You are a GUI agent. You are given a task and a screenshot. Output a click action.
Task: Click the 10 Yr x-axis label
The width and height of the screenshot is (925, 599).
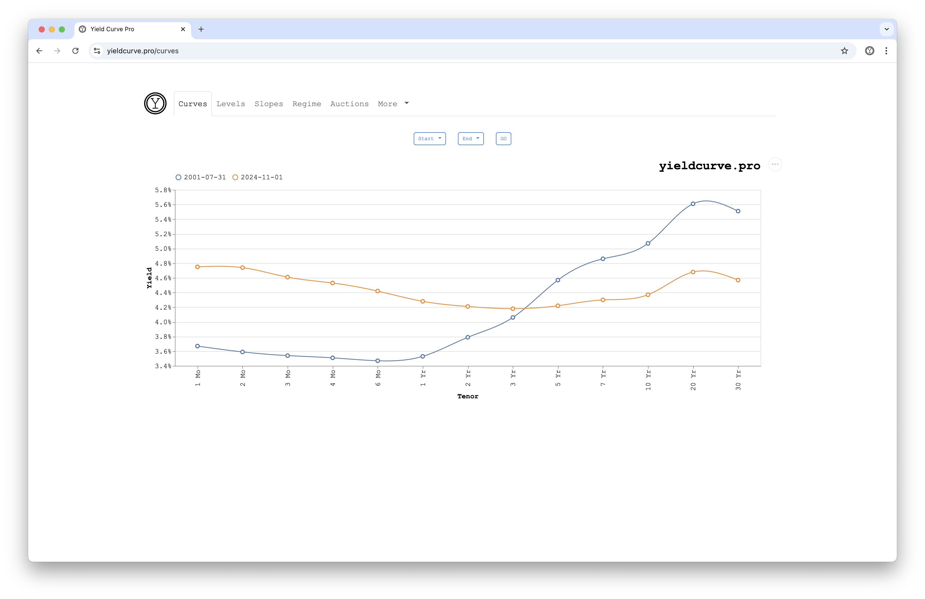[648, 380]
